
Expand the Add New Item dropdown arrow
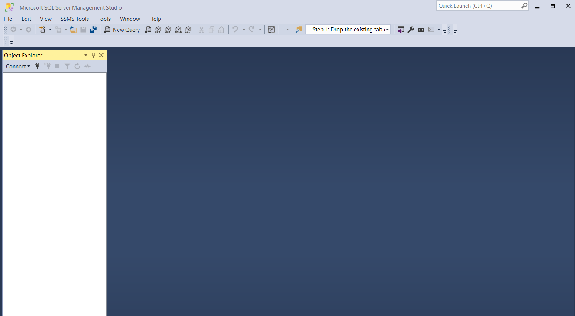[66, 30]
